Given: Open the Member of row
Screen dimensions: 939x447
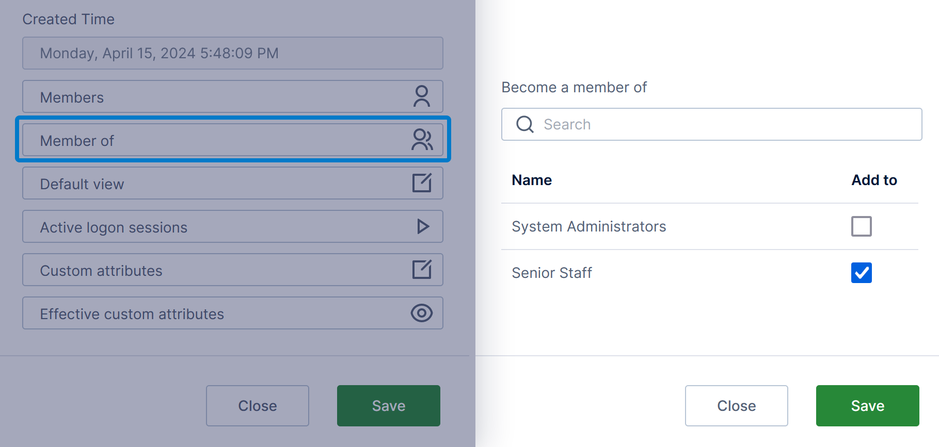Looking at the screenshot, I should pos(233,140).
